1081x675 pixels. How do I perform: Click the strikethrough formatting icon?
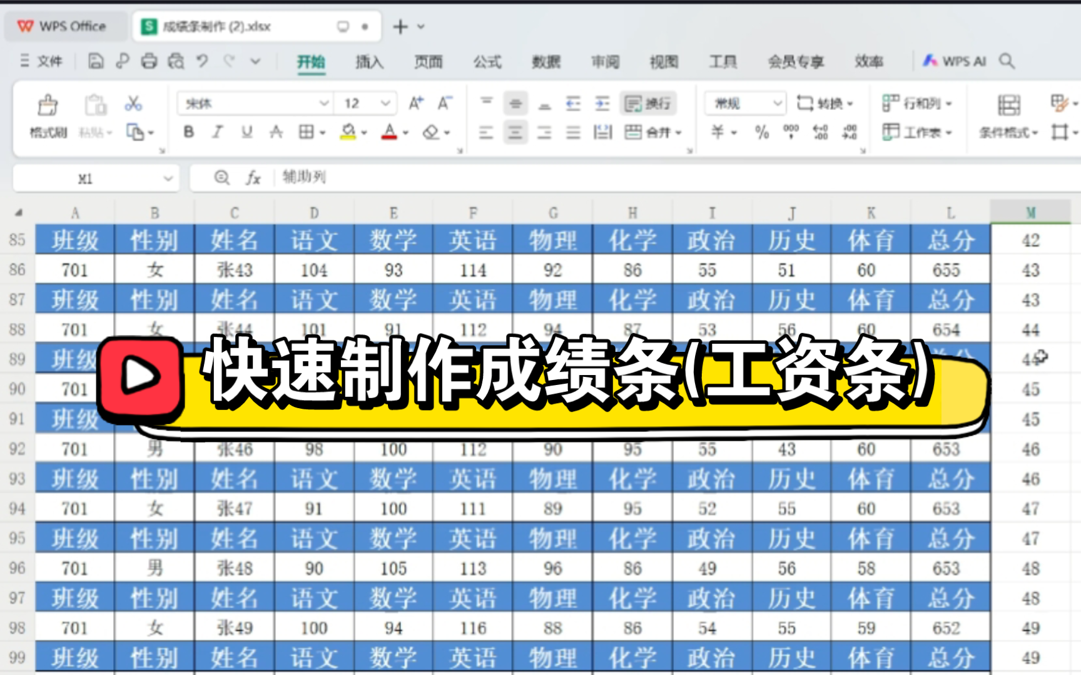click(275, 132)
